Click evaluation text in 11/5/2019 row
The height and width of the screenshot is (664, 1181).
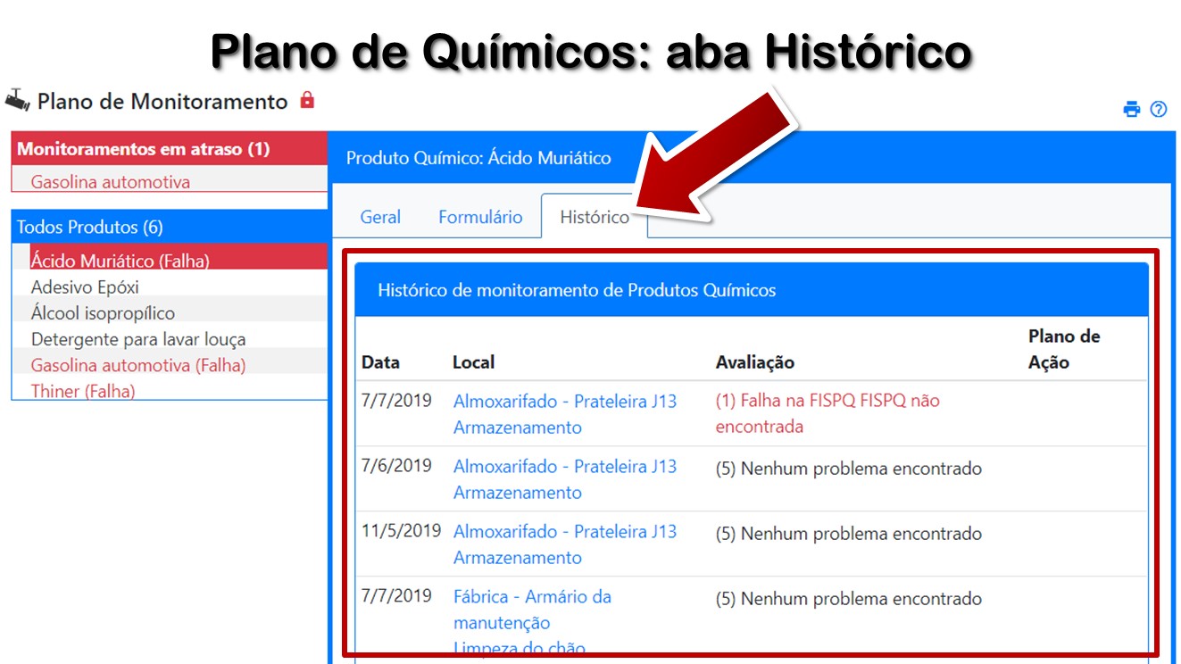pyautogui.click(x=848, y=534)
